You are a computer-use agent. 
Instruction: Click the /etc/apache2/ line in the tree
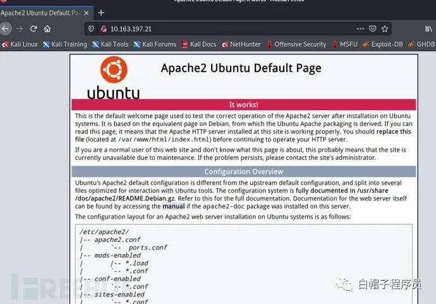click(104, 232)
